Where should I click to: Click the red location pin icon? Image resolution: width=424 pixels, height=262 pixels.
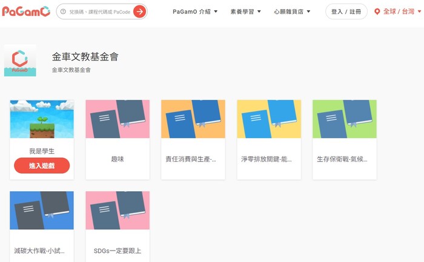[x=377, y=11]
